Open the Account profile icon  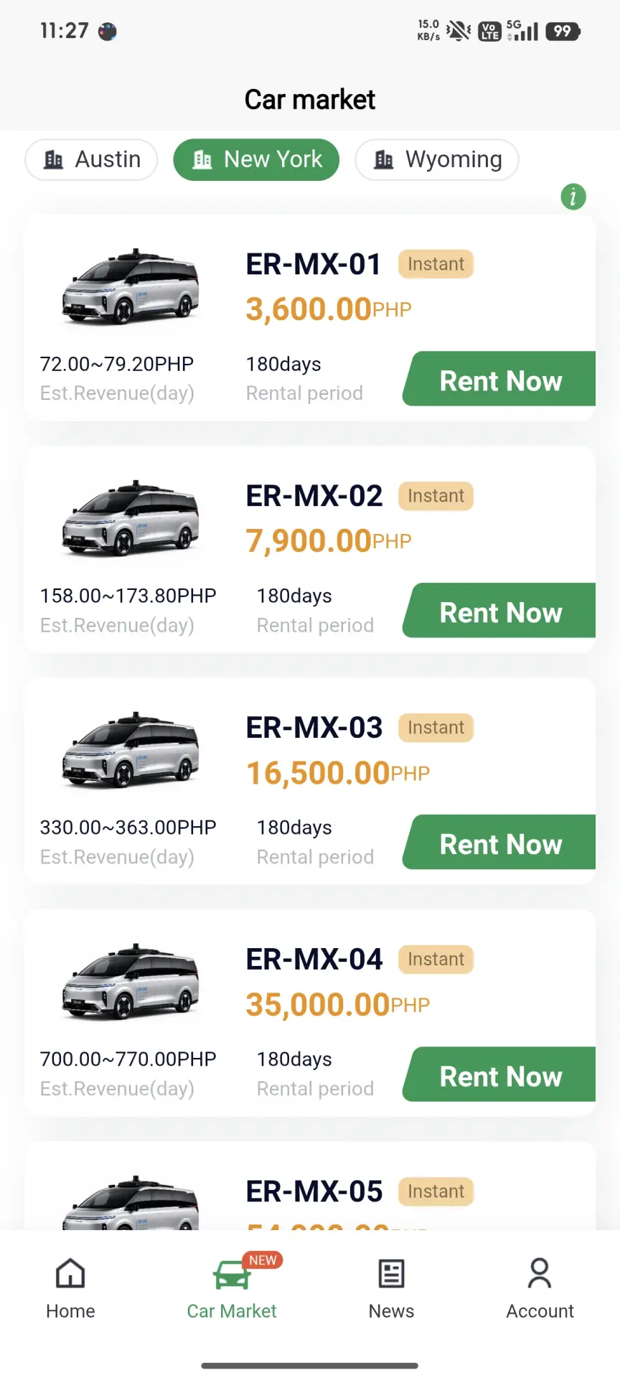[x=540, y=1273]
